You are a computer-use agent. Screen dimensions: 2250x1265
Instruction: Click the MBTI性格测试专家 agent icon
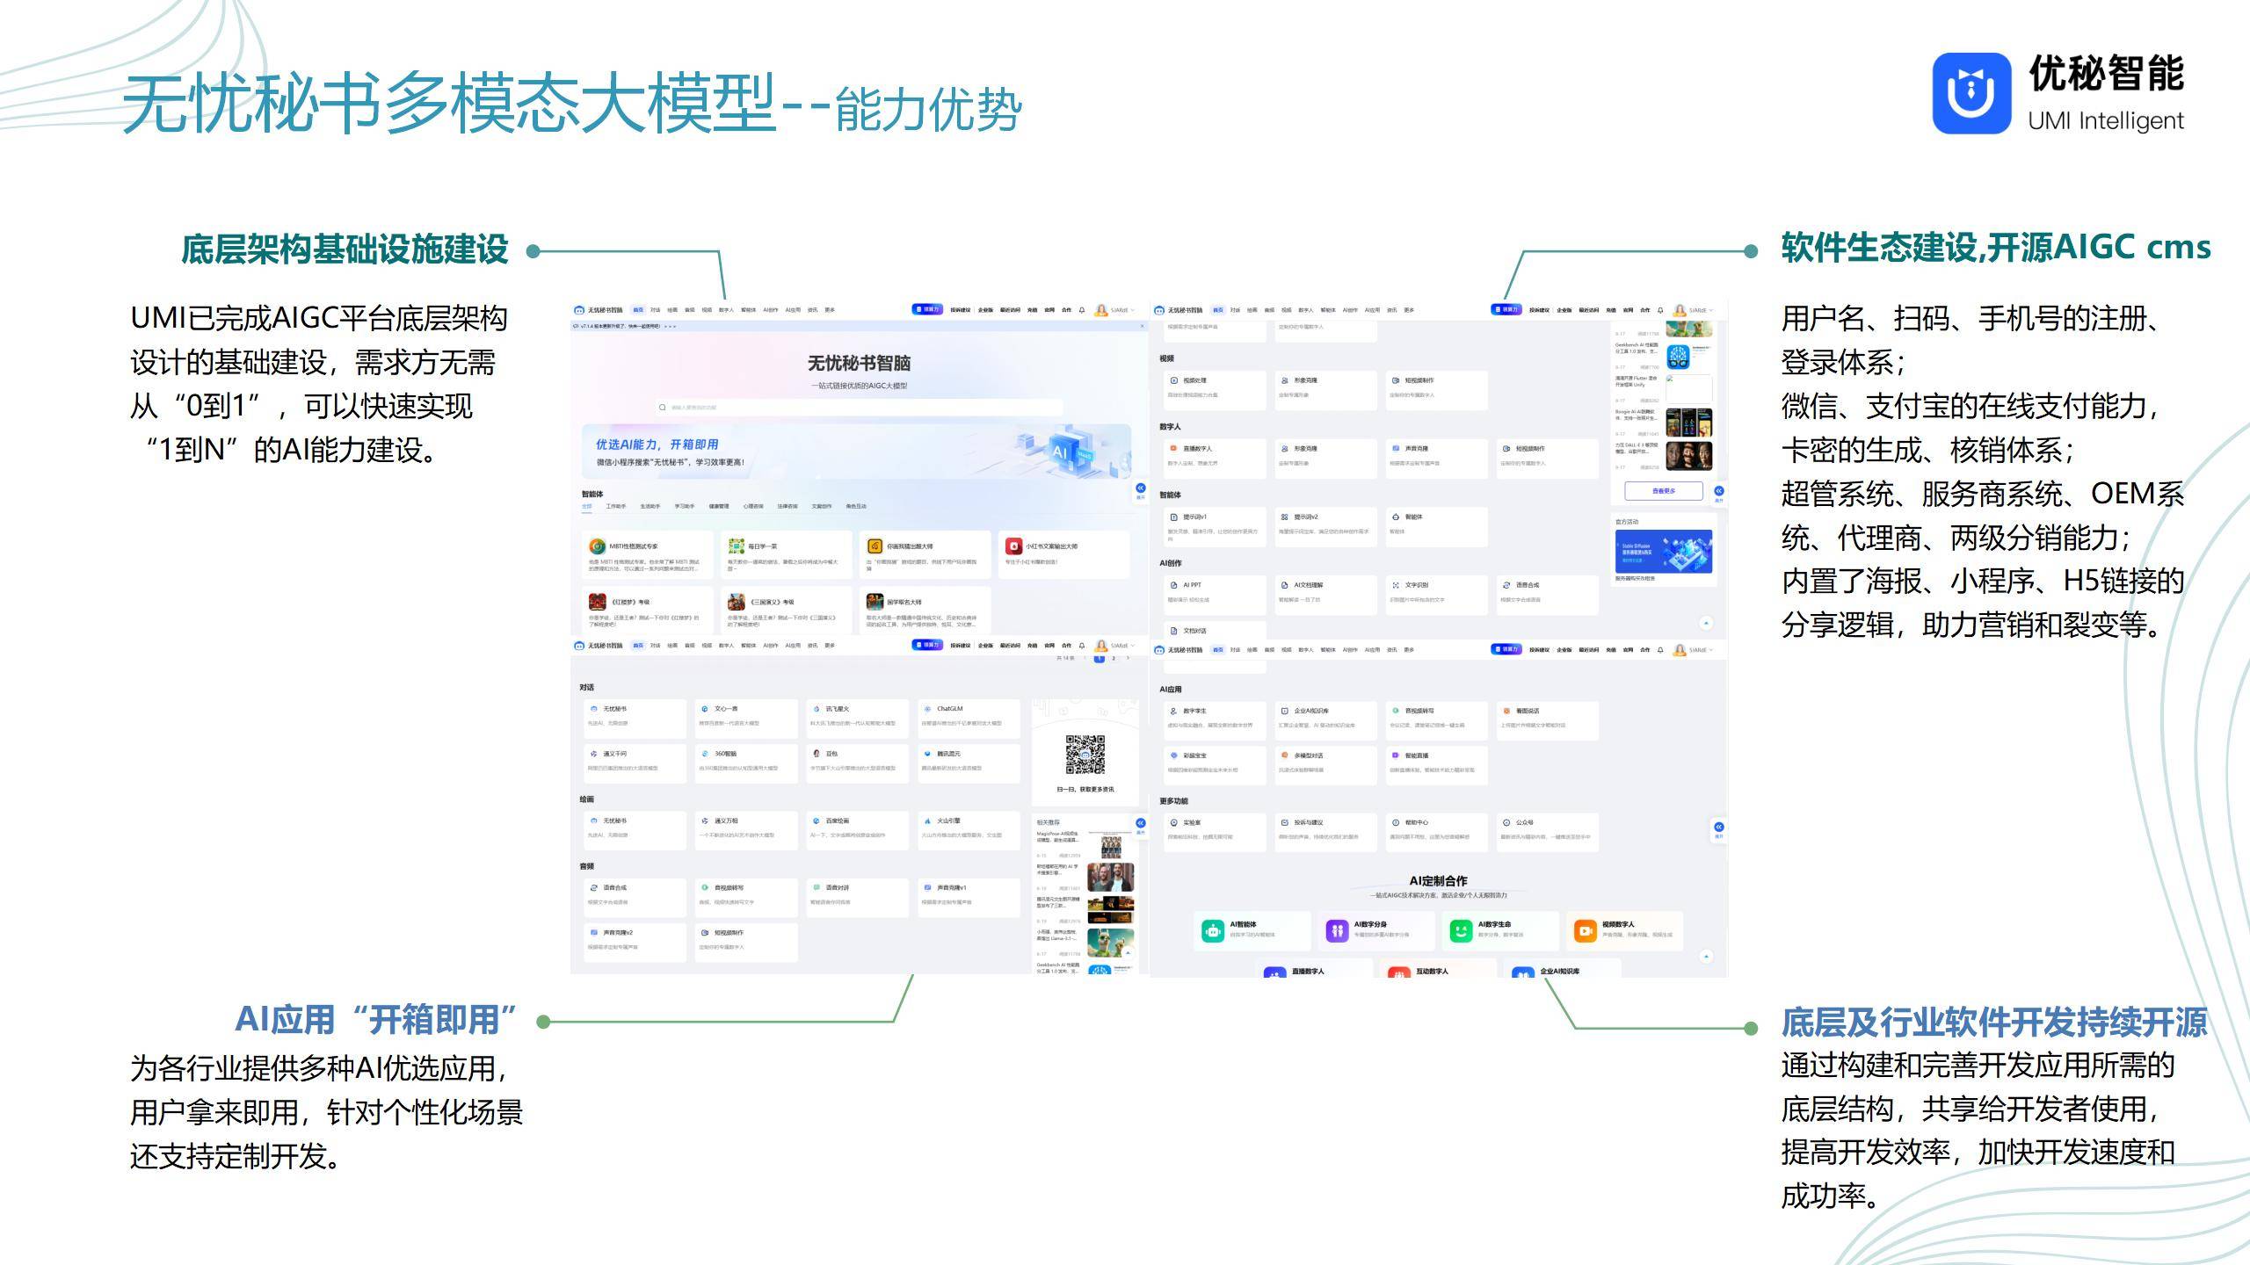click(x=597, y=546)
